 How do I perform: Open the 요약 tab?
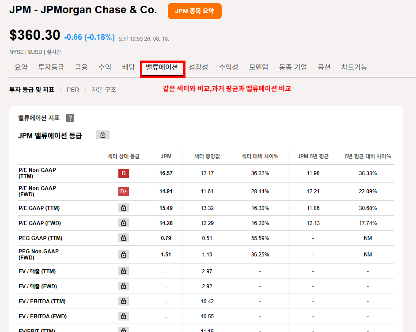[21, 67]
